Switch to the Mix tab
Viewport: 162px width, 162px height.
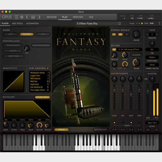pos(91,17)
